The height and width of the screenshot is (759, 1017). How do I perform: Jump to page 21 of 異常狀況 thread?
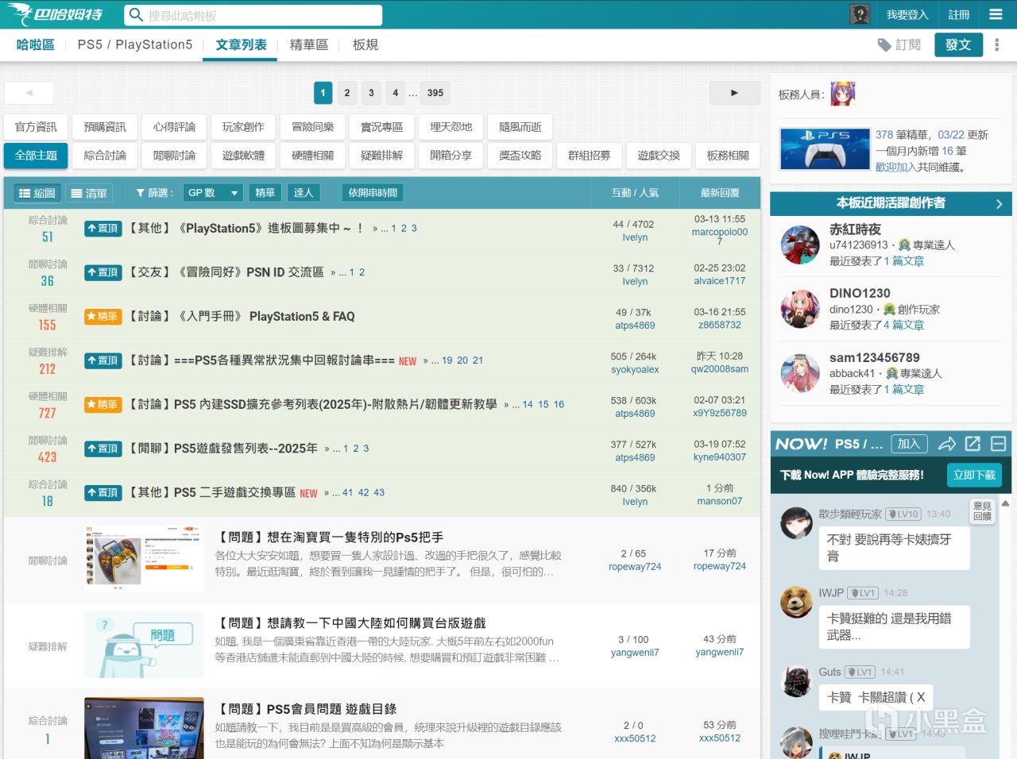coord(478,360)
